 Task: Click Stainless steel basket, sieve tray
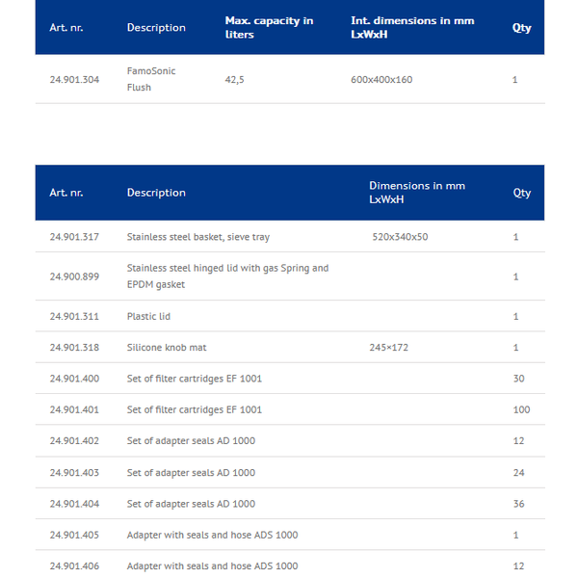point(198,237)
